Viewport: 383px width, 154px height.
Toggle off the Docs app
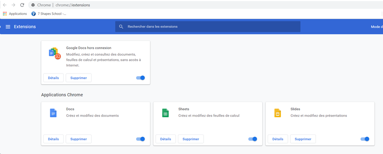pos(141,139)
